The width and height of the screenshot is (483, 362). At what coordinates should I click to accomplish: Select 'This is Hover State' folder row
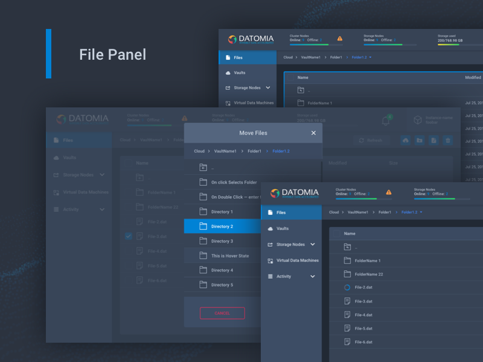click(222, 255)
